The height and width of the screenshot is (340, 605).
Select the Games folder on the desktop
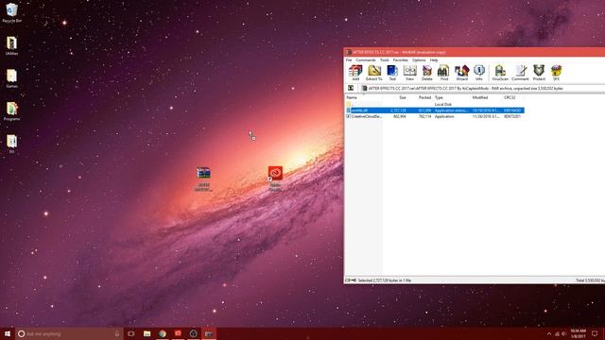(x=11, y=78)
